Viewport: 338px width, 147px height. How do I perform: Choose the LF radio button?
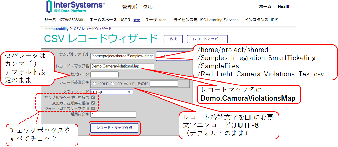coord(126,84)
